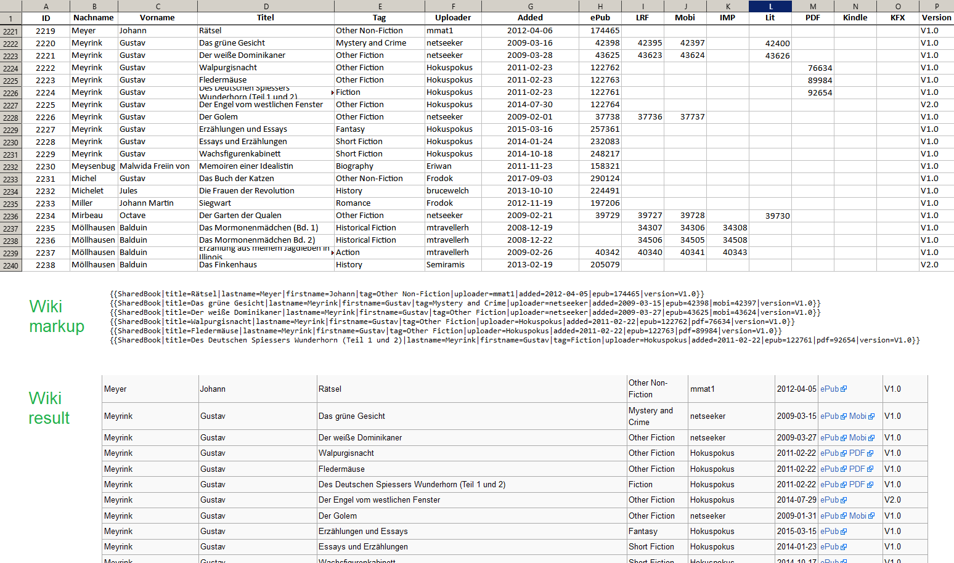Click cell 'Das Finkenhaus'
This screenshot has width=954, height=563.
click(266, 265)
